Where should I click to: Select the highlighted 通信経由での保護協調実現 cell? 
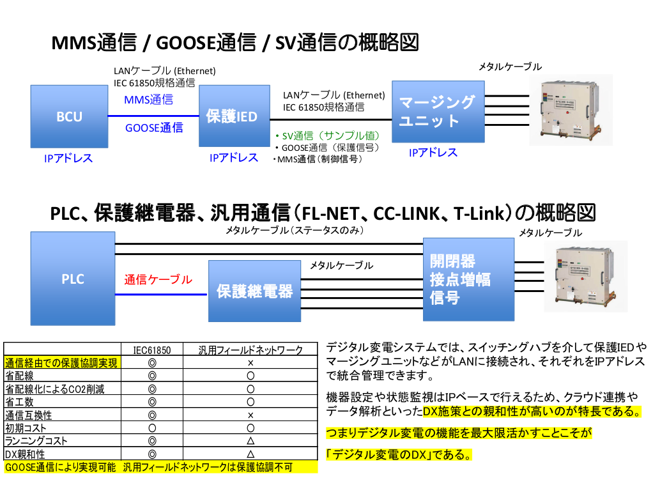pyautogui.click(x=61, y=363)
